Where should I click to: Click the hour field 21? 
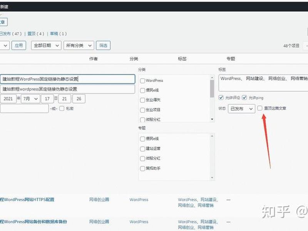tap(64, 99)
